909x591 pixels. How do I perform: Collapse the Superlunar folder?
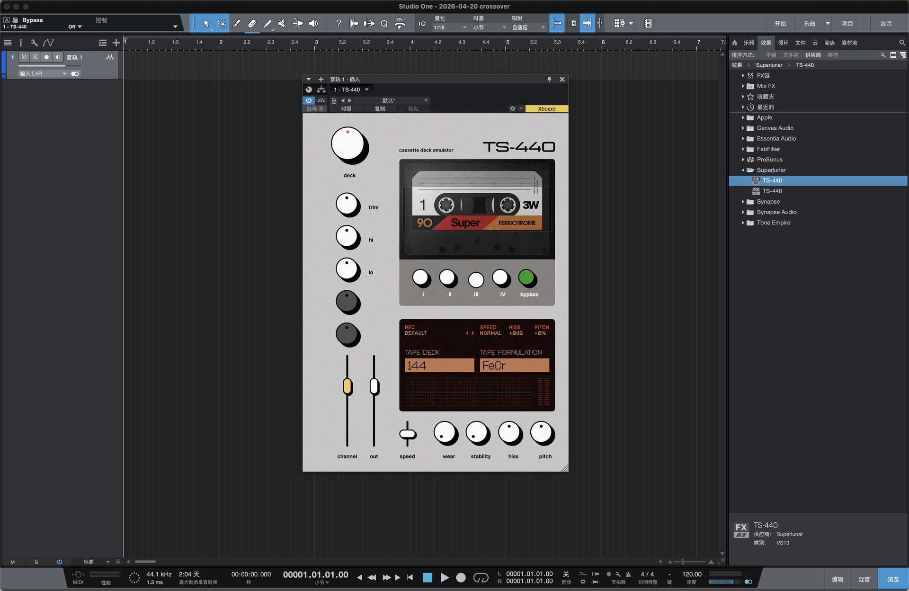743,170
